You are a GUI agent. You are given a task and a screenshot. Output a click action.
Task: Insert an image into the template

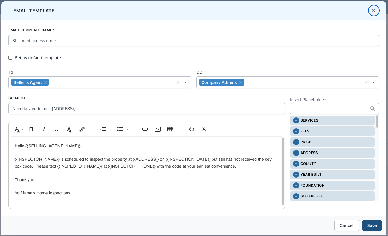[157, 129]
